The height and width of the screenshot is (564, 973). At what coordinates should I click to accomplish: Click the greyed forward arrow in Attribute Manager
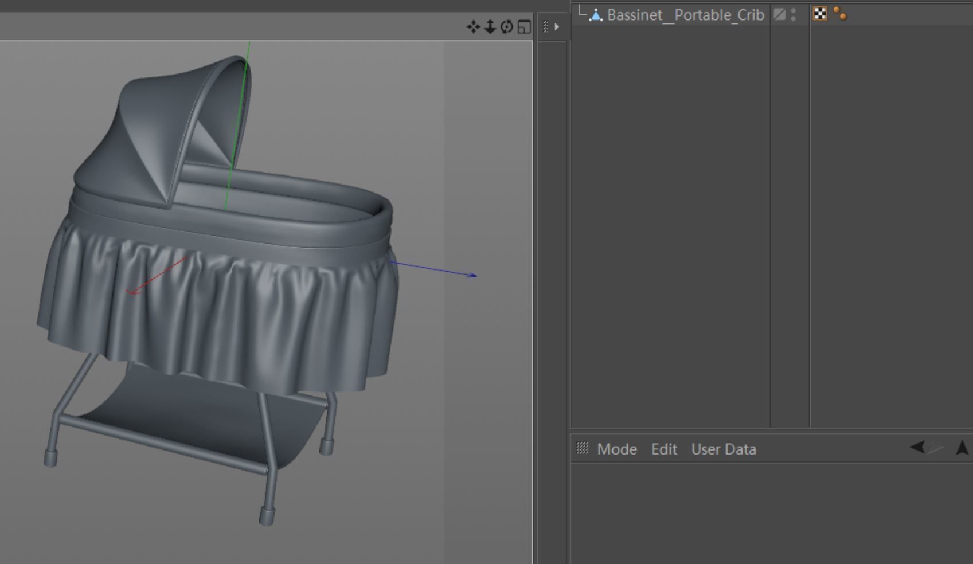(x=935, y=447)
